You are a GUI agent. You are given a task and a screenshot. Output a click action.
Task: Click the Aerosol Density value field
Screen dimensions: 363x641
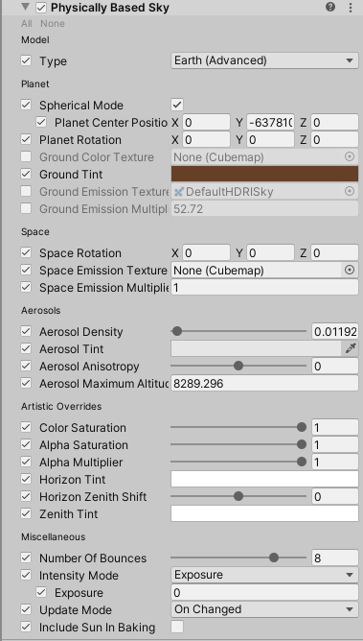pyautogui.click(x=335, y=331)
